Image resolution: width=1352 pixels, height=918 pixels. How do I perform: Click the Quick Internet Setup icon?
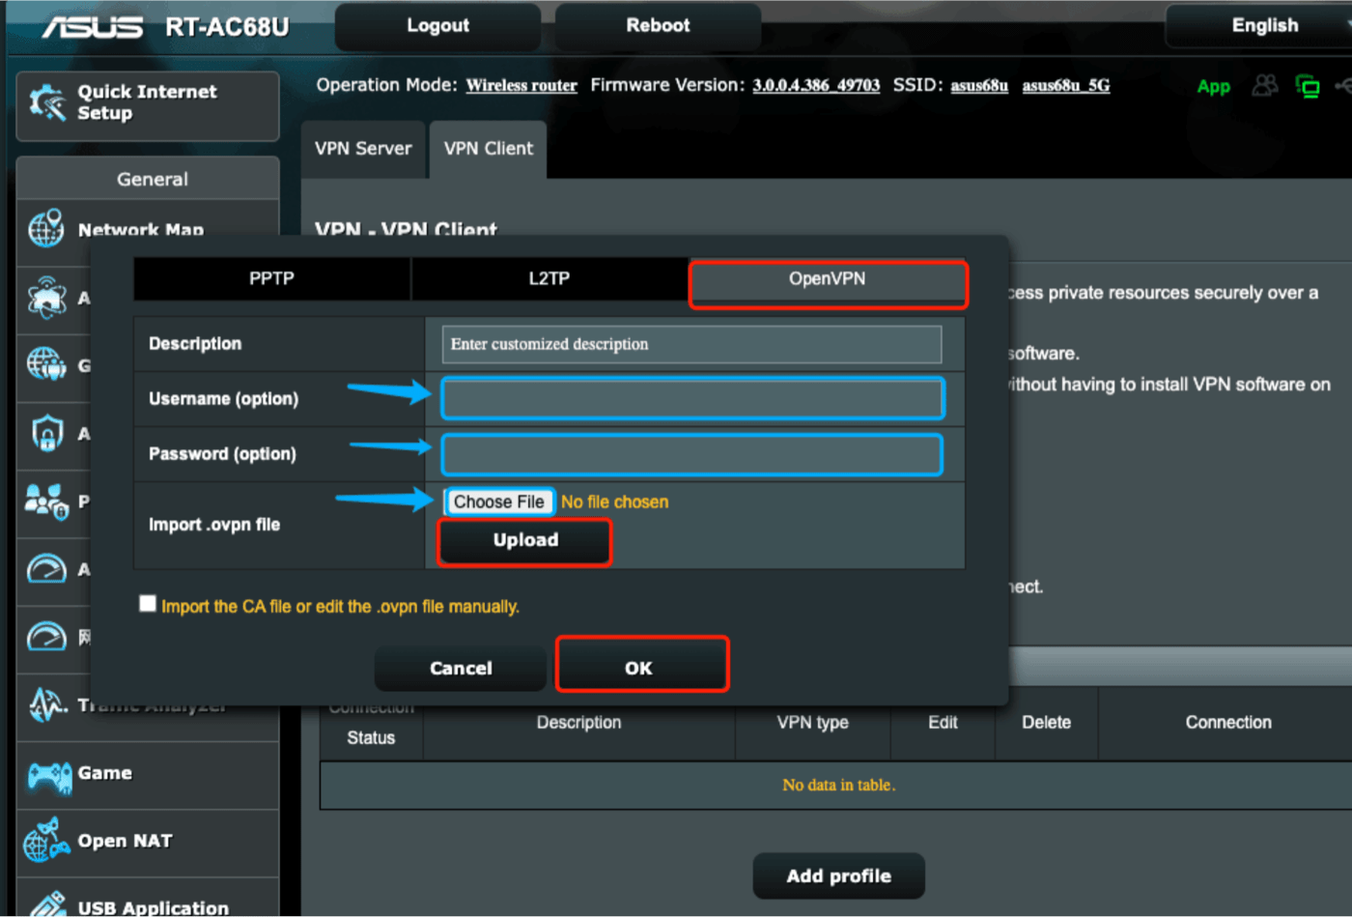[46, 102]
